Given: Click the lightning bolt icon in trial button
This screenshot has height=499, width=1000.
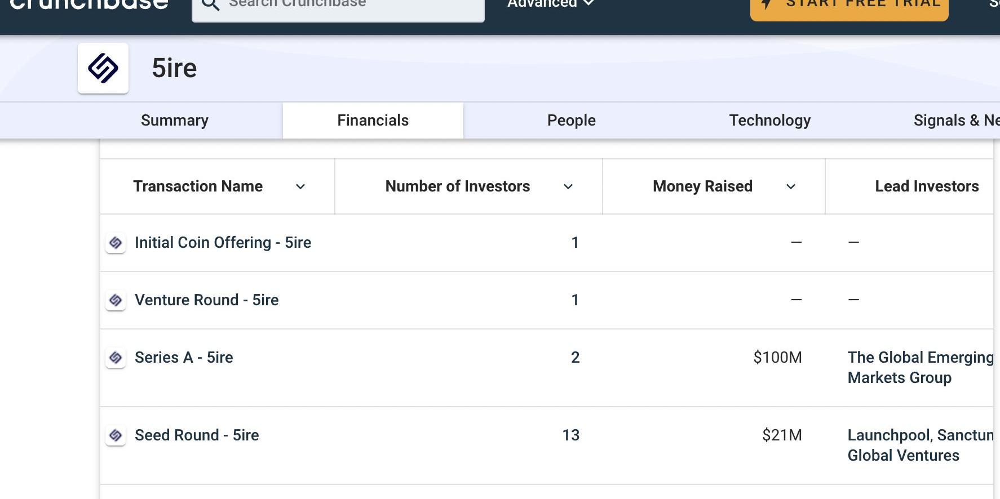Looking at the screenshot, I should [767, 4].
